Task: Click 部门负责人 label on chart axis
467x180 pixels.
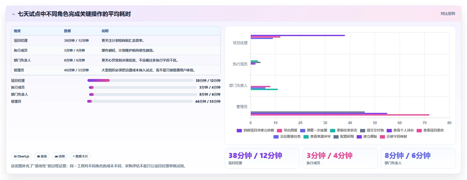Action: (x=238, y=85)
